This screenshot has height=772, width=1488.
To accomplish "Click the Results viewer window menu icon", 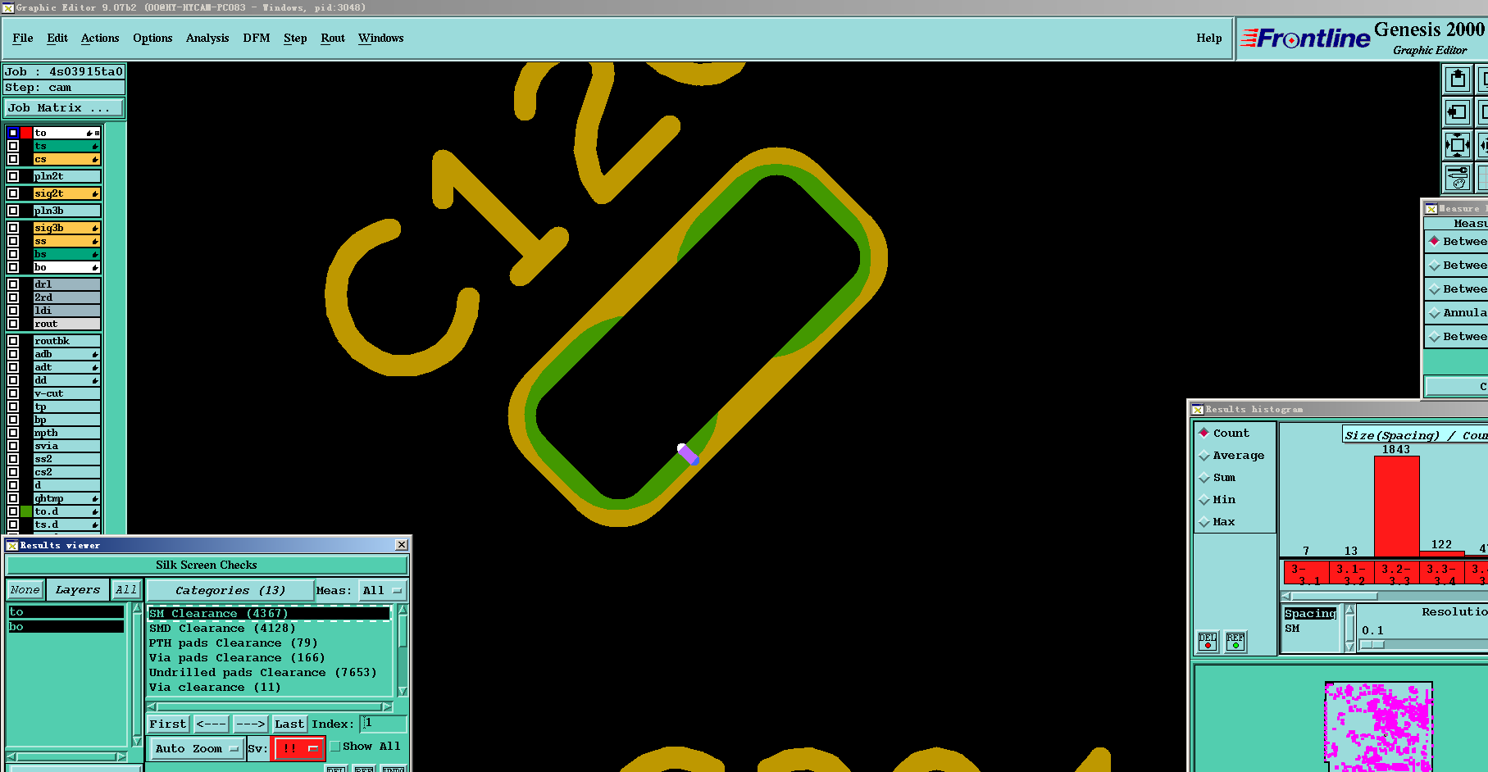I will 12,545.
